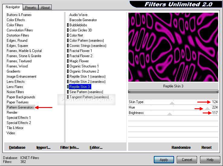The height and width of the screenshot is (166, 223).
Task: Open the About tab
Action: [x=45, y=8]
